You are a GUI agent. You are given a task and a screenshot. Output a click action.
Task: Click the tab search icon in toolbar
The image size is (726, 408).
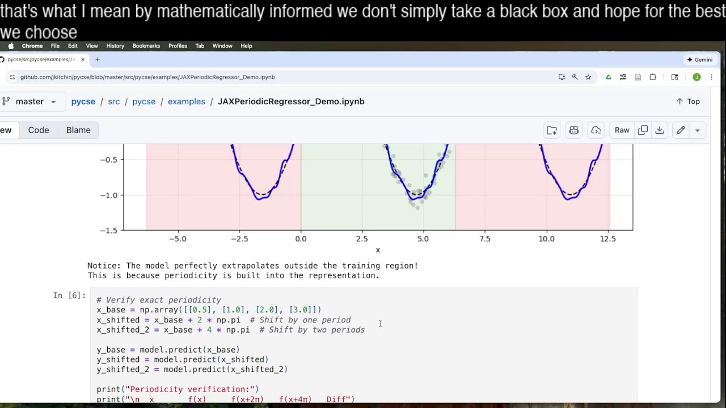674,77
